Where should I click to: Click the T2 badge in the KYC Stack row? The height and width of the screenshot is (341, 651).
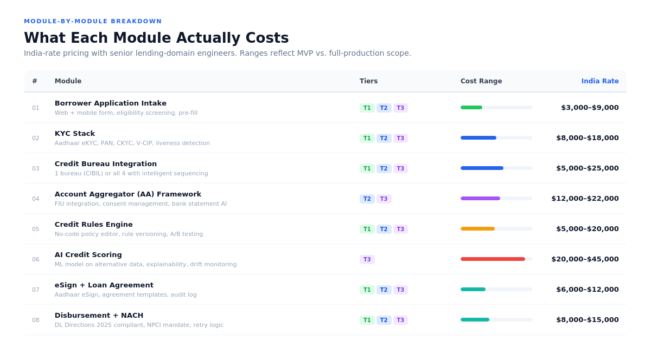[384, 138]
